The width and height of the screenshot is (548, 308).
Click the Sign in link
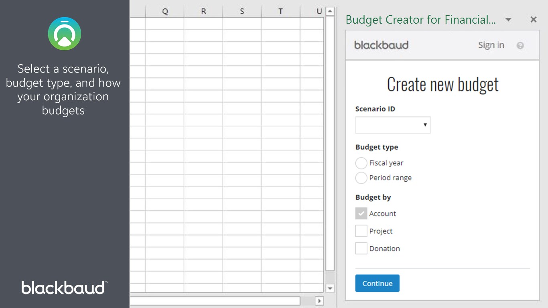[x=491, y=45]
